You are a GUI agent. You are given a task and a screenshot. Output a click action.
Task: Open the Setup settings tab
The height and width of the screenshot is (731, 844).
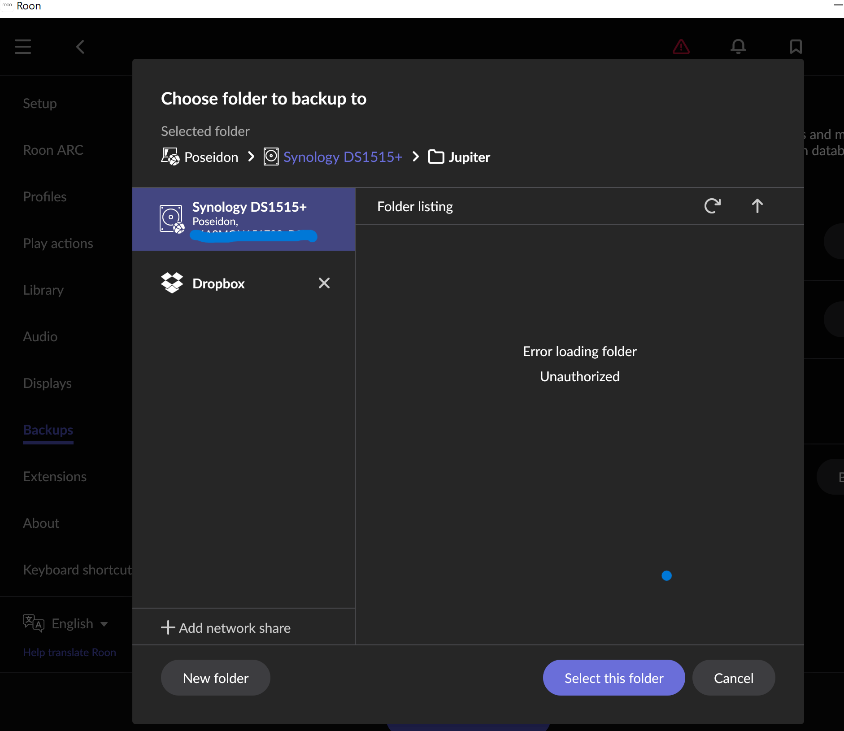(x=40, y=104)
